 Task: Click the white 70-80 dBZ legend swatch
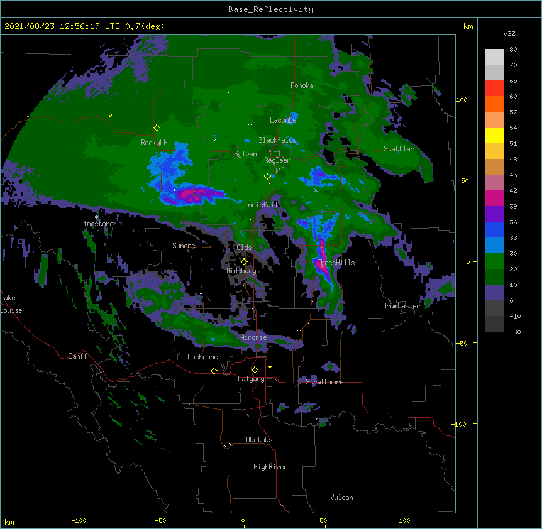click(x=494, y=57)
